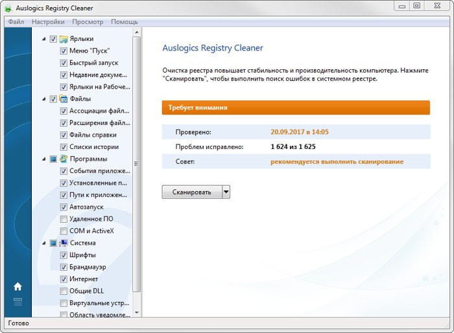Uncheck Расширения файлов checkbox
The width and height of the screenshot is (454, 333).
pos(64,123)
